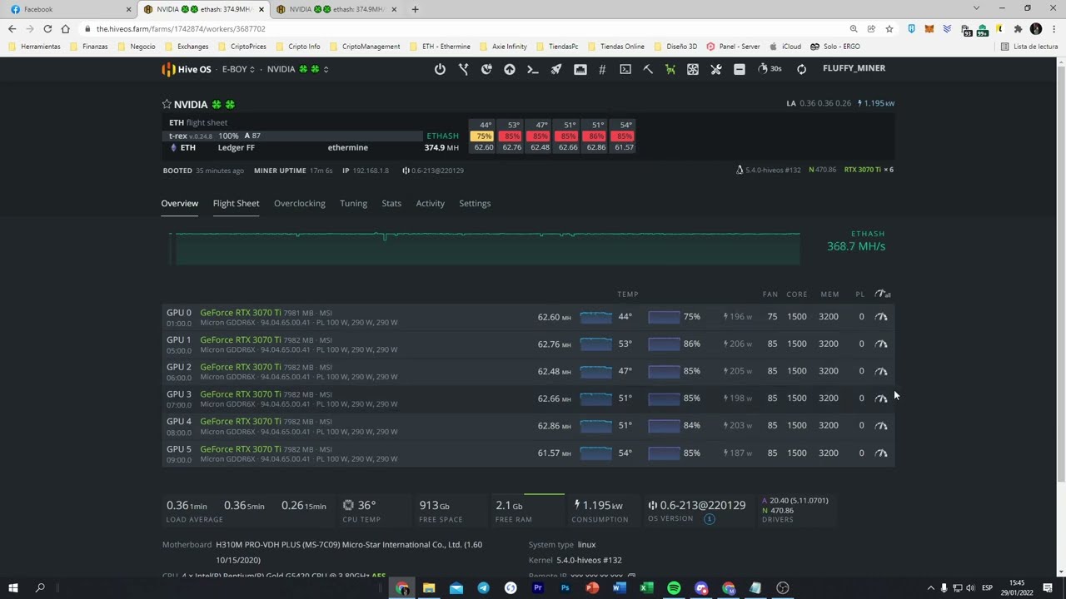The width and height of the screenshot is (1066, 599).
Task: Open Telegram from the taskbar
Action: (x=483, y=588)
